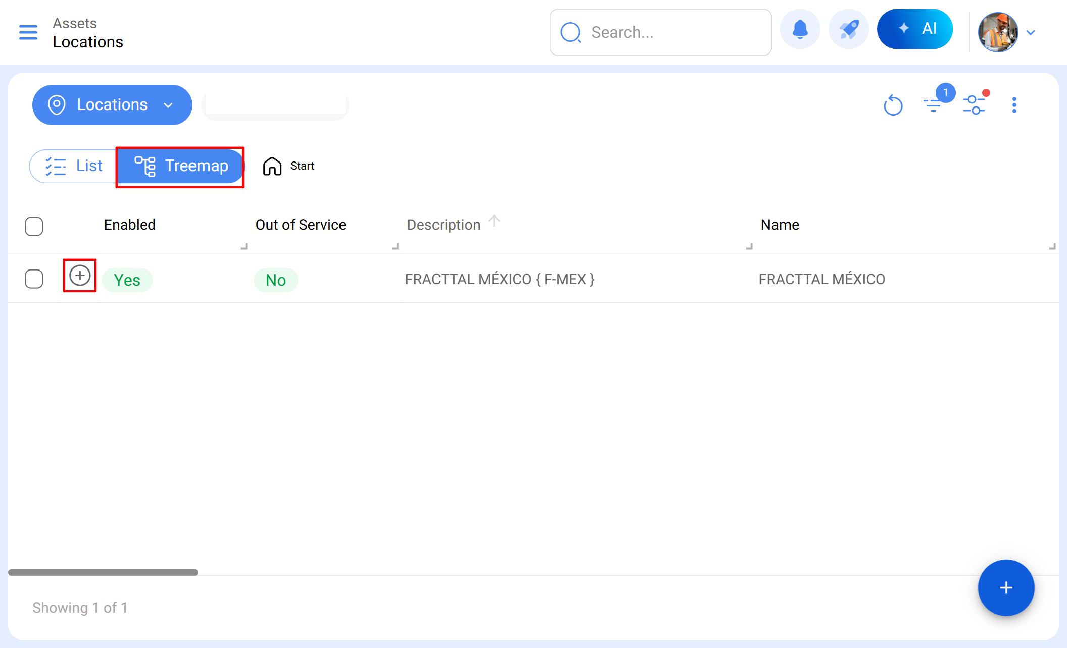This screenshot has width=1067, height=648.
Task: Expand the user profile menu chevron
Action: pyautogui.click(x=1031, y=33)
